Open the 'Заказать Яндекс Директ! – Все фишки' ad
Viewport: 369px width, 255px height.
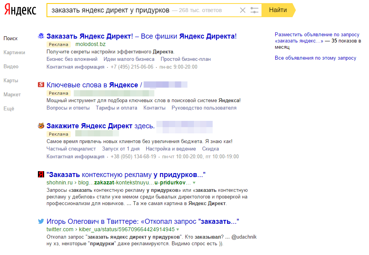tap(142, 36)
